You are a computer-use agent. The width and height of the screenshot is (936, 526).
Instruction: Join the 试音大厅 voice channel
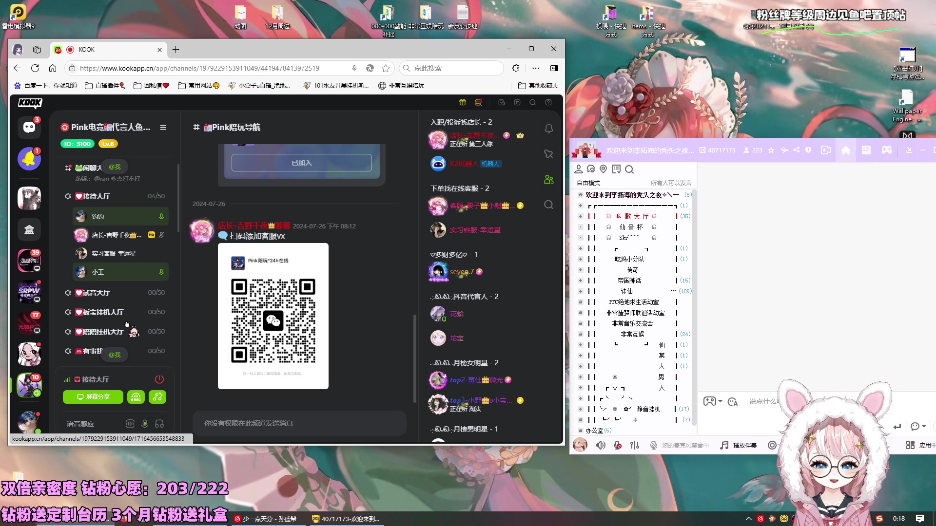click(x=115, y=293)
